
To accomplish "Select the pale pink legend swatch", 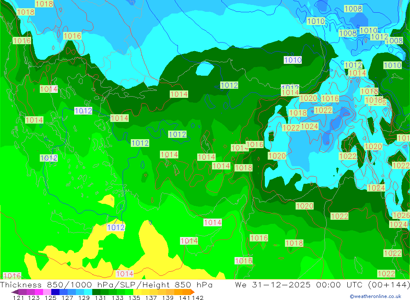I will [47, 292].
